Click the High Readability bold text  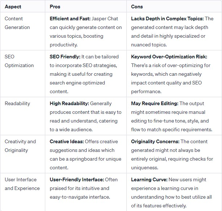click(x=69, y=103)
